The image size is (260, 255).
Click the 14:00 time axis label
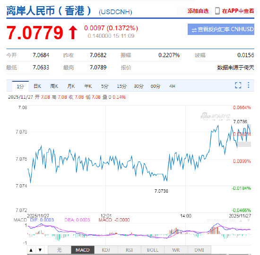tap(186, 216)
